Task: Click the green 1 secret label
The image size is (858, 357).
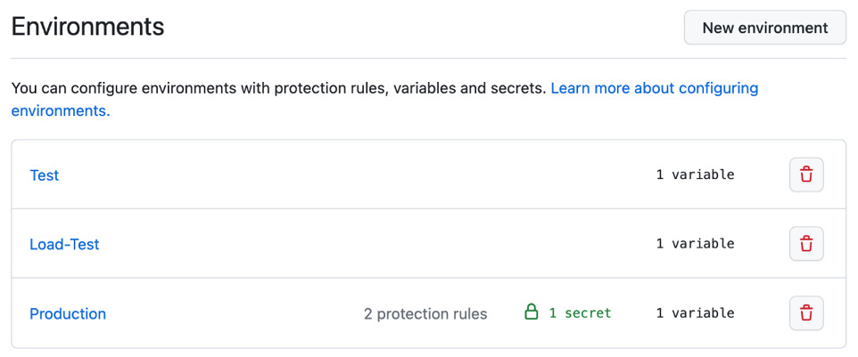Action: (580, 312)
